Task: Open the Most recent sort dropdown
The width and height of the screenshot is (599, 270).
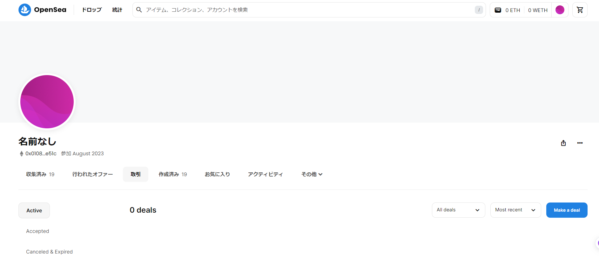Action: coord(515,210)
